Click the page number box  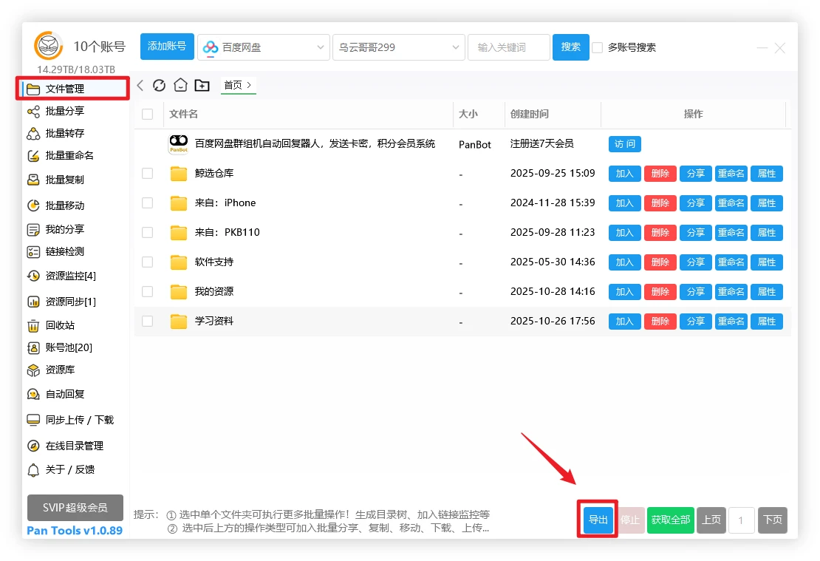click(741, 520)
